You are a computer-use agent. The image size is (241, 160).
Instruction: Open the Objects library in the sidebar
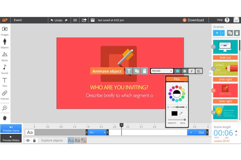(5, 42)
